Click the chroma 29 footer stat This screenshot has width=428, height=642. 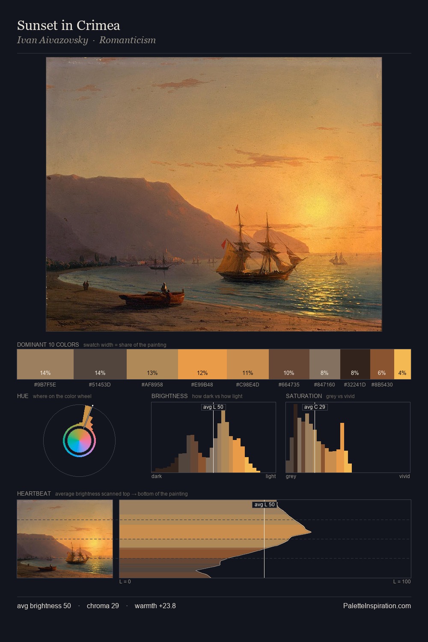click(x=103, y=606)
